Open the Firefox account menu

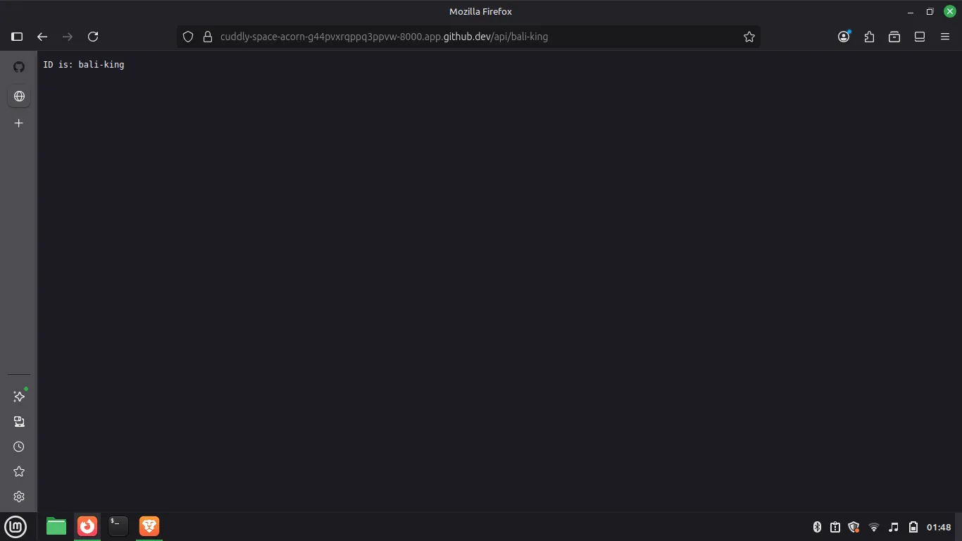(x=844, y=37)
